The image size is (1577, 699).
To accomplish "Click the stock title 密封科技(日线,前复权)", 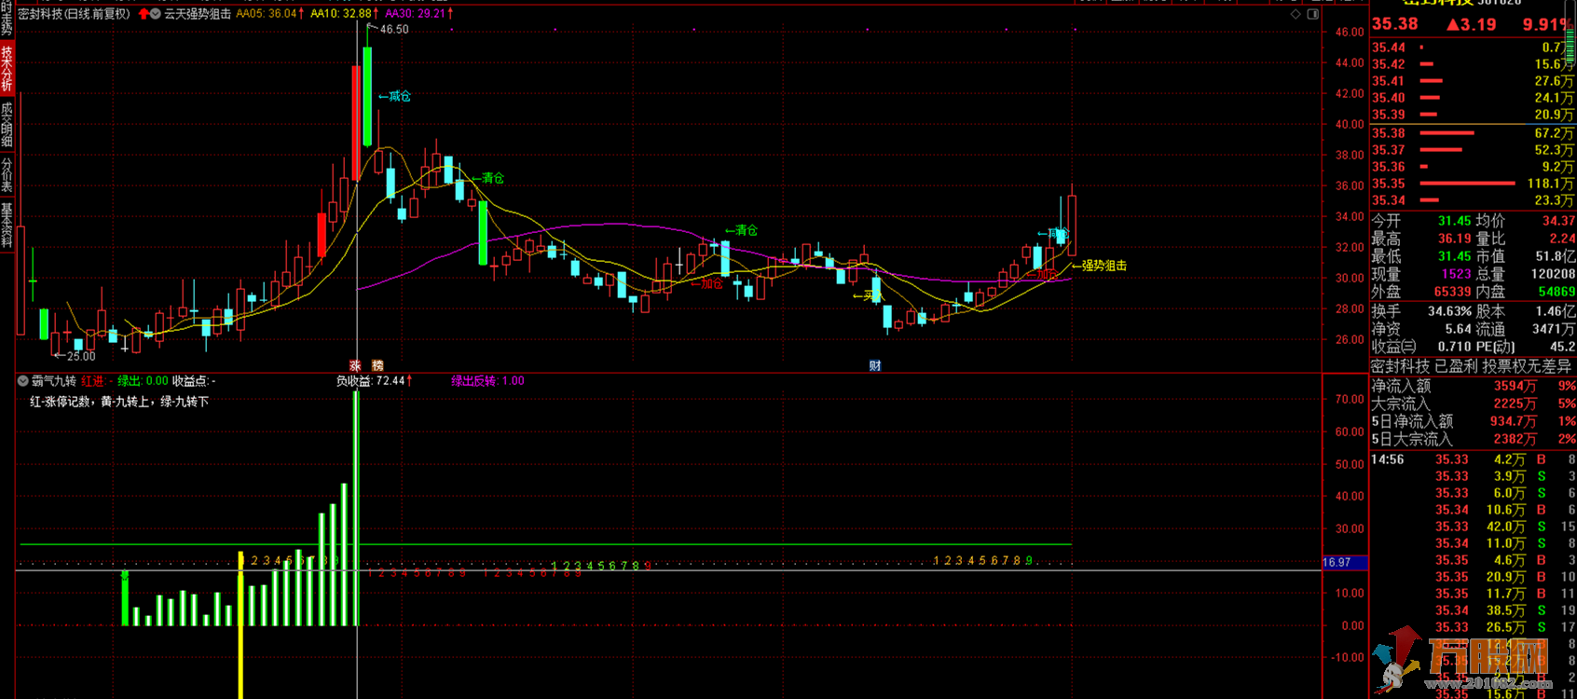I will [75, 14].
